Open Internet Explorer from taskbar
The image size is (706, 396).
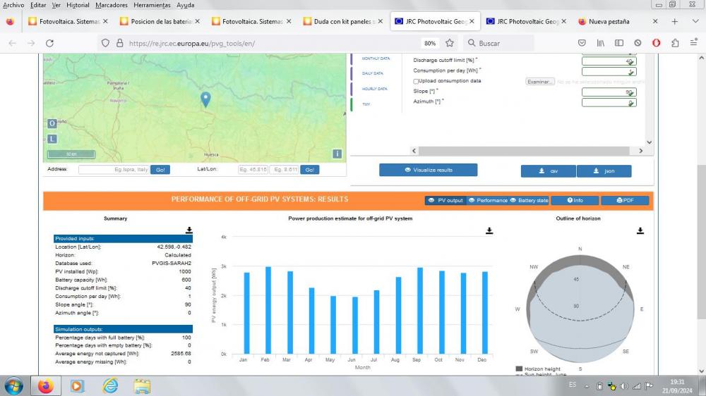point(110,386)
